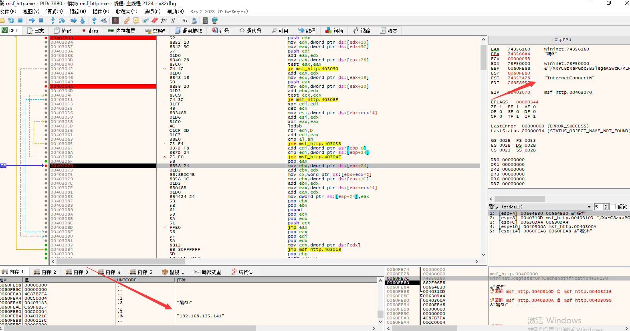This screenshot has width=630, height=331.
Task: Switch to the 调用堆栈 tab
Action: tap(188, 31)
